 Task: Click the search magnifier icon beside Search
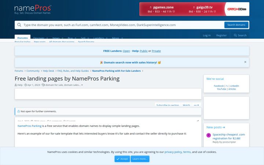click(x=235, y=35)
